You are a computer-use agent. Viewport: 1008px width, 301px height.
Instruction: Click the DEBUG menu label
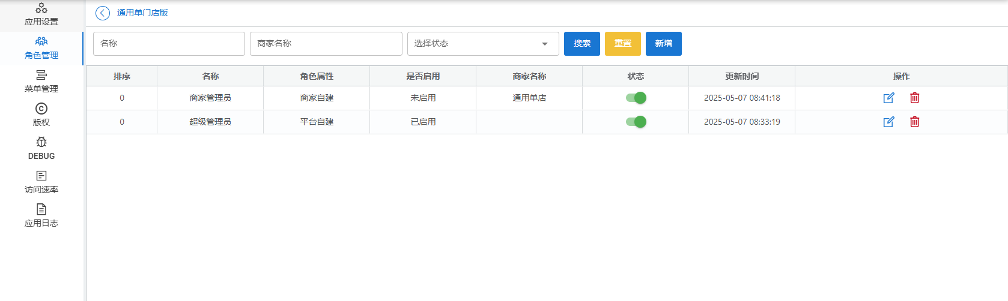[41, 156]
